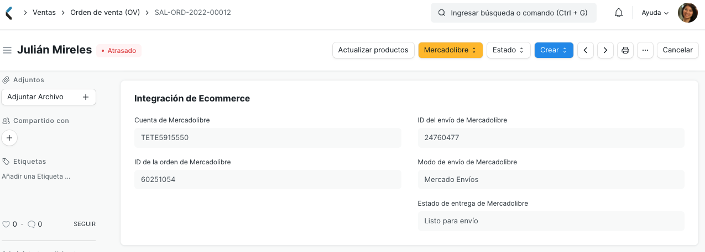Like the document with heart icon
The image size is (705, 252).
click(6, 224)
